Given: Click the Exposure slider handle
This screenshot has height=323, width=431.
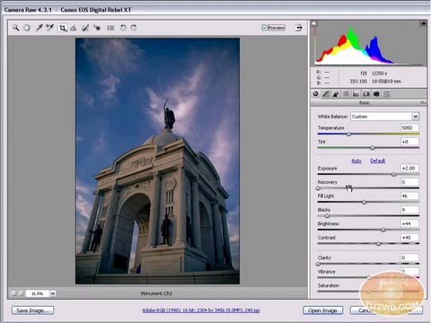Looking at the screenshot, I should (x=393, y=175).
